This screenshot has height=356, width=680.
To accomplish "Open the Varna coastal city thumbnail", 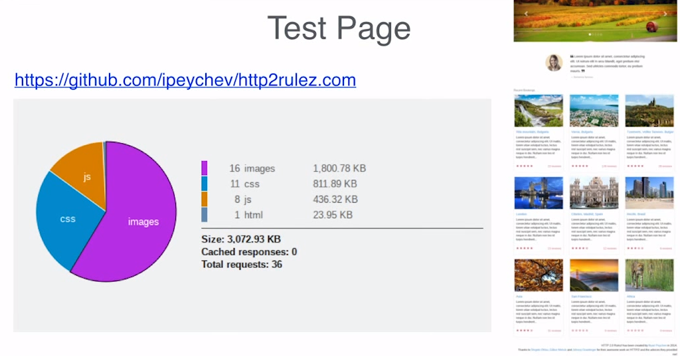I will (x=594, y=111).
